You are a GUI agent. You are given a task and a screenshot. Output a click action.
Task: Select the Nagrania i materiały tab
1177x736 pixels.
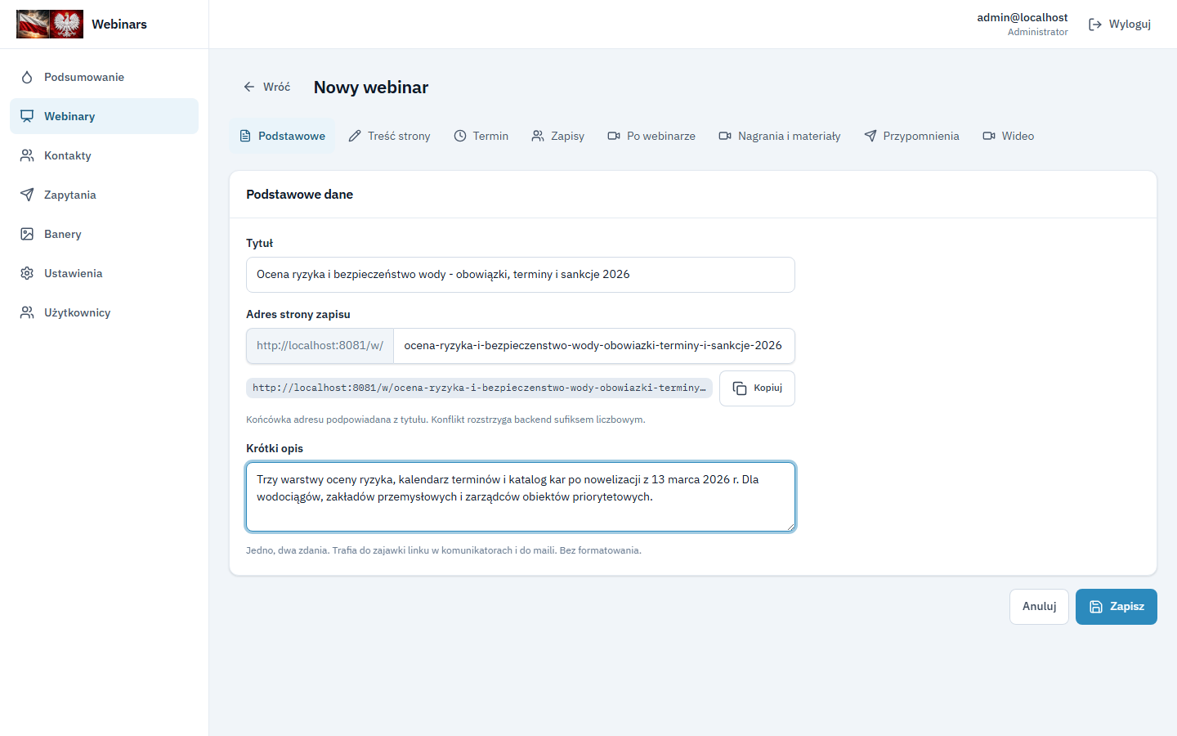click(780, 136)
